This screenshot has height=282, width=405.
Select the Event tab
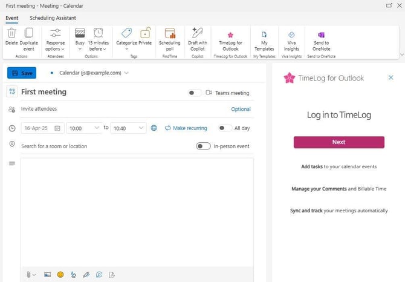[11, 18]
